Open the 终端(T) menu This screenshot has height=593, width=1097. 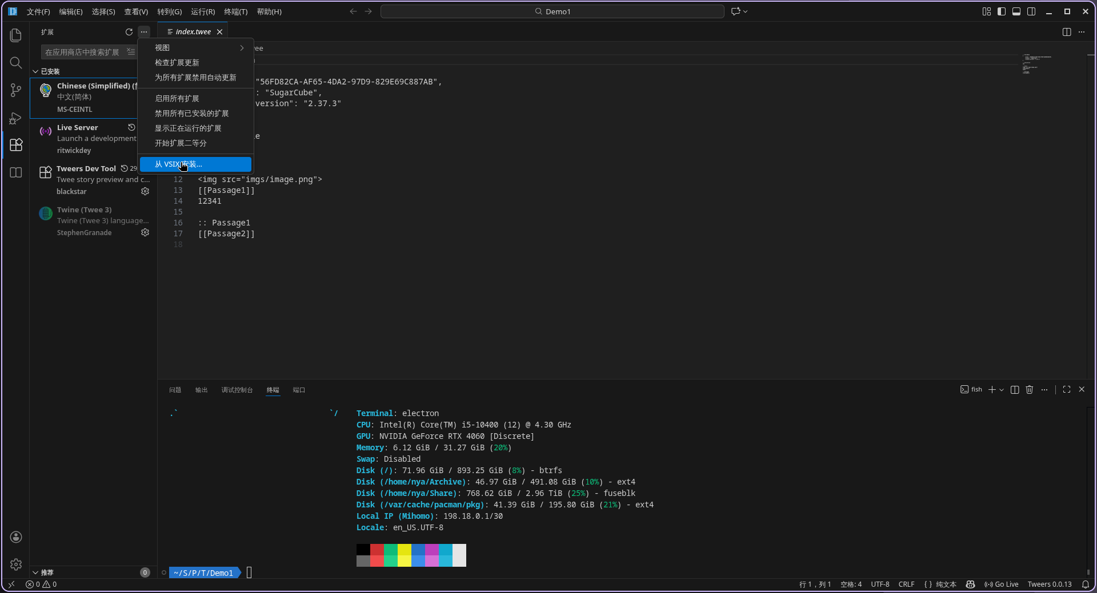235,11
